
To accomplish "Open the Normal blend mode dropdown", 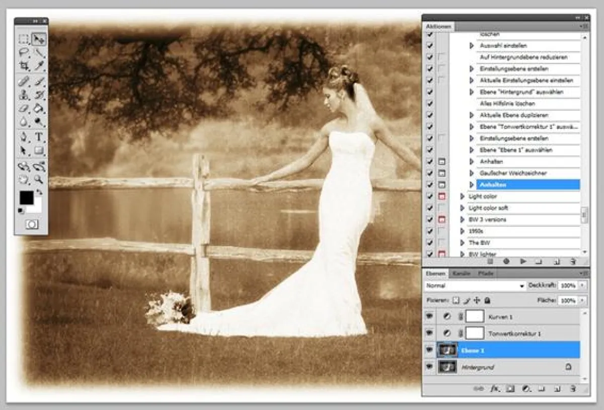I will coord(475,285).
